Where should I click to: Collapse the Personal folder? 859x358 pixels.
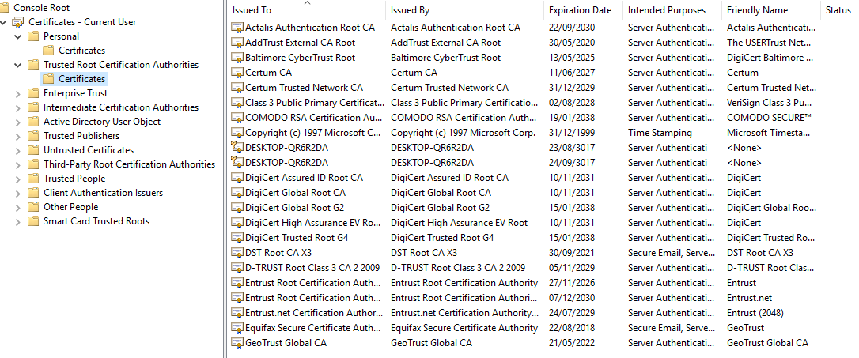pyautogui.click(x=18, y=36)
